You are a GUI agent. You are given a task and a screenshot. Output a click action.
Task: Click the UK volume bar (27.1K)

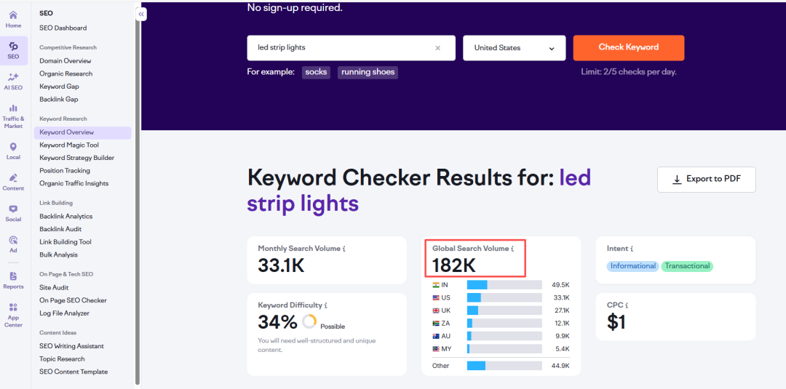pyautogui.click(x=504, y=310)
